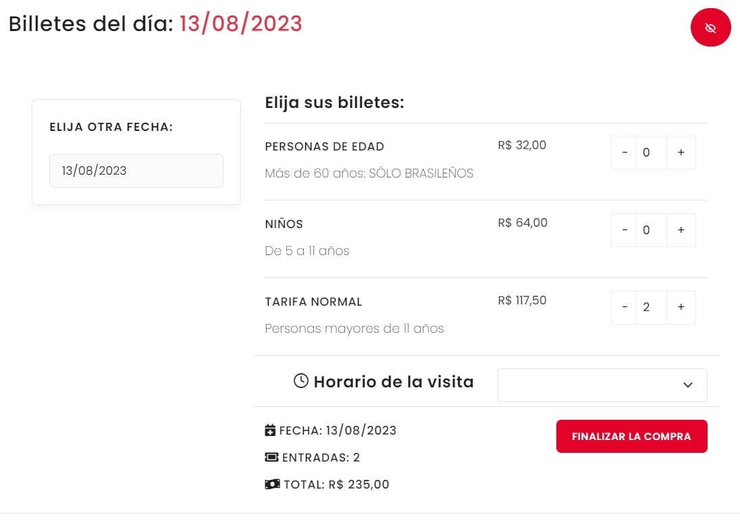
Task: Click the chevron on the schedule selector
Action: pyautogui.click(x=688, y=385)
